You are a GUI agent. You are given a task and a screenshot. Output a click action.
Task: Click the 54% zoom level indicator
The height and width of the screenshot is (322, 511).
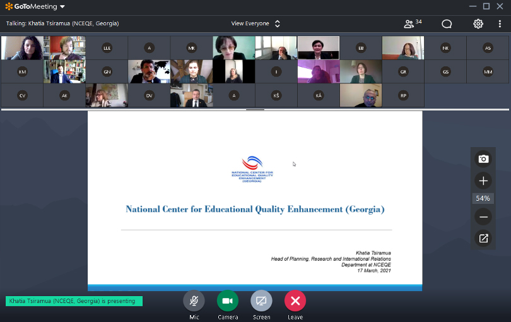click(483, 198)
